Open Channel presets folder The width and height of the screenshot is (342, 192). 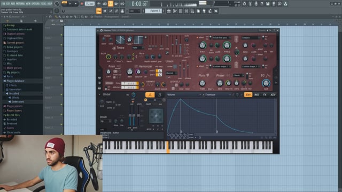15,34
